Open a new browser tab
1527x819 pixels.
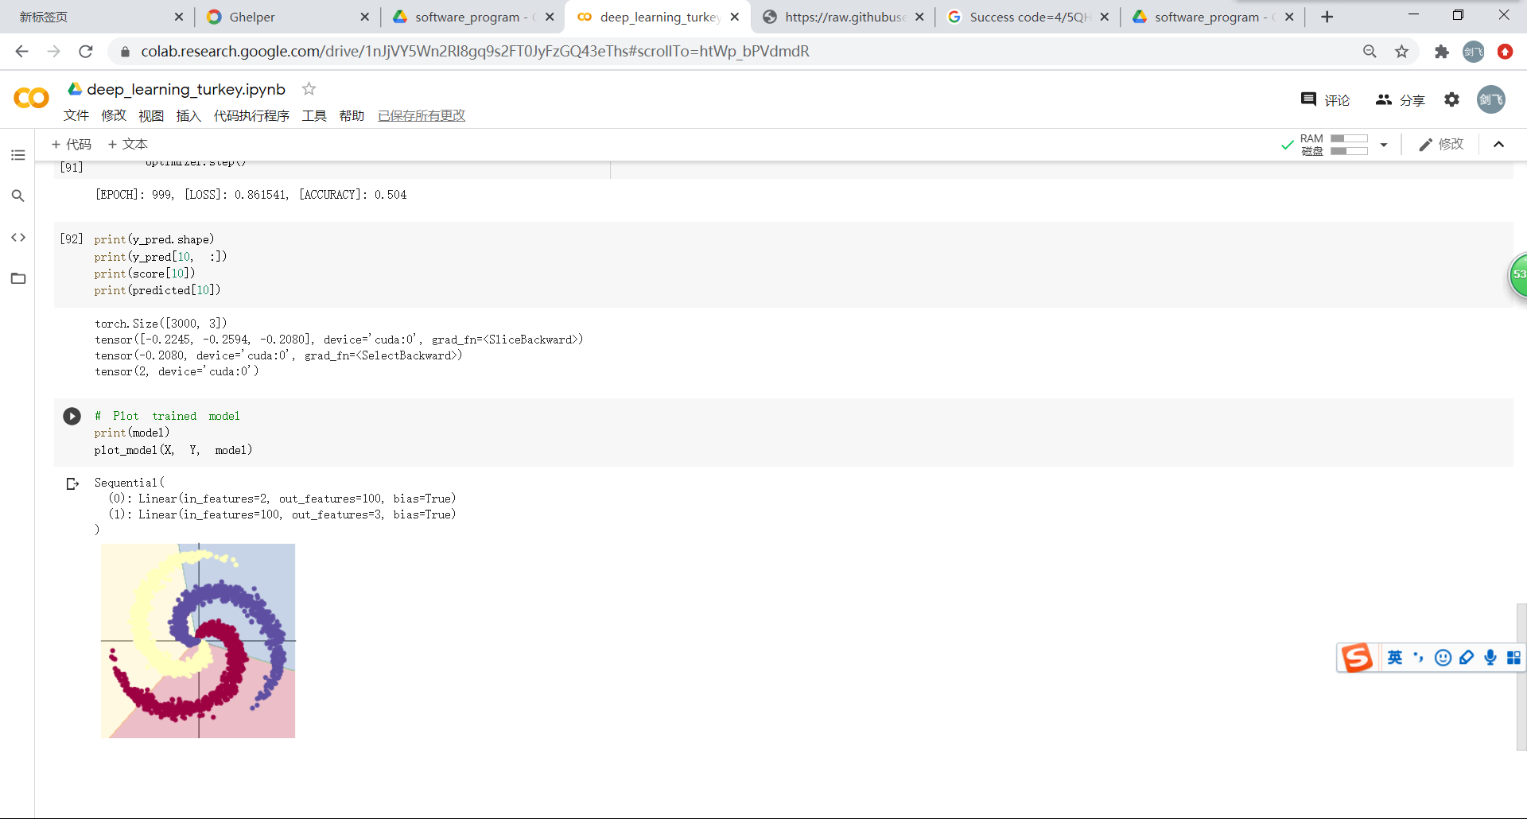click(x=1327, y=17)
